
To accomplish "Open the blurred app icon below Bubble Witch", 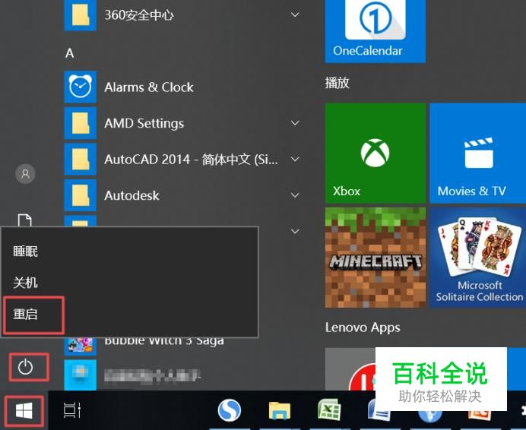I will pyautogui.click(x=80, y=375).
